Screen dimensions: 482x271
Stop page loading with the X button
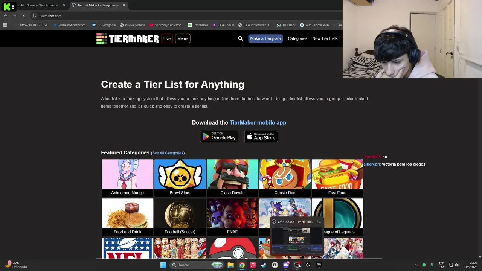[23, 16]
